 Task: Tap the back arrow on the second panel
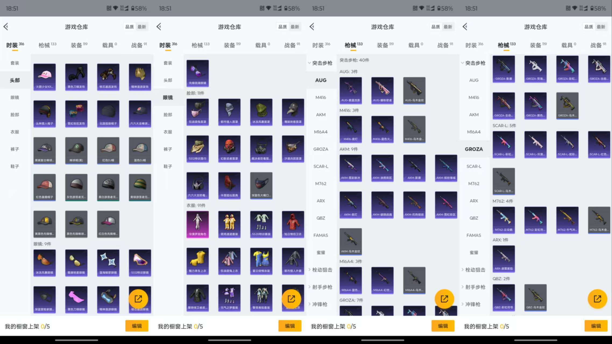[159, 27]
